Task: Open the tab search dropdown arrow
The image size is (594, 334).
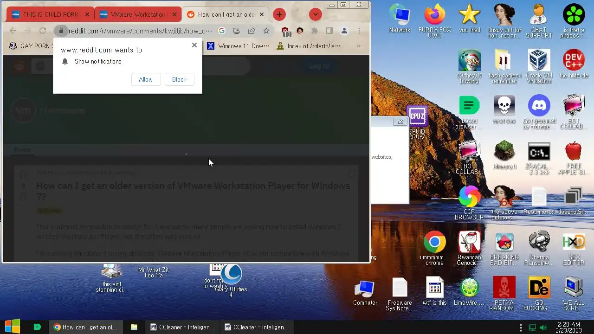Action: pyautogui.click(x=315, y=14)
